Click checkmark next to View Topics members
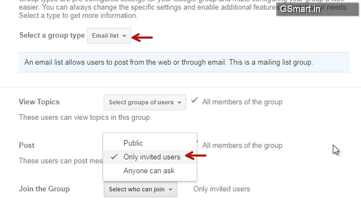361x203 pixels. click(x=195, y=100)
